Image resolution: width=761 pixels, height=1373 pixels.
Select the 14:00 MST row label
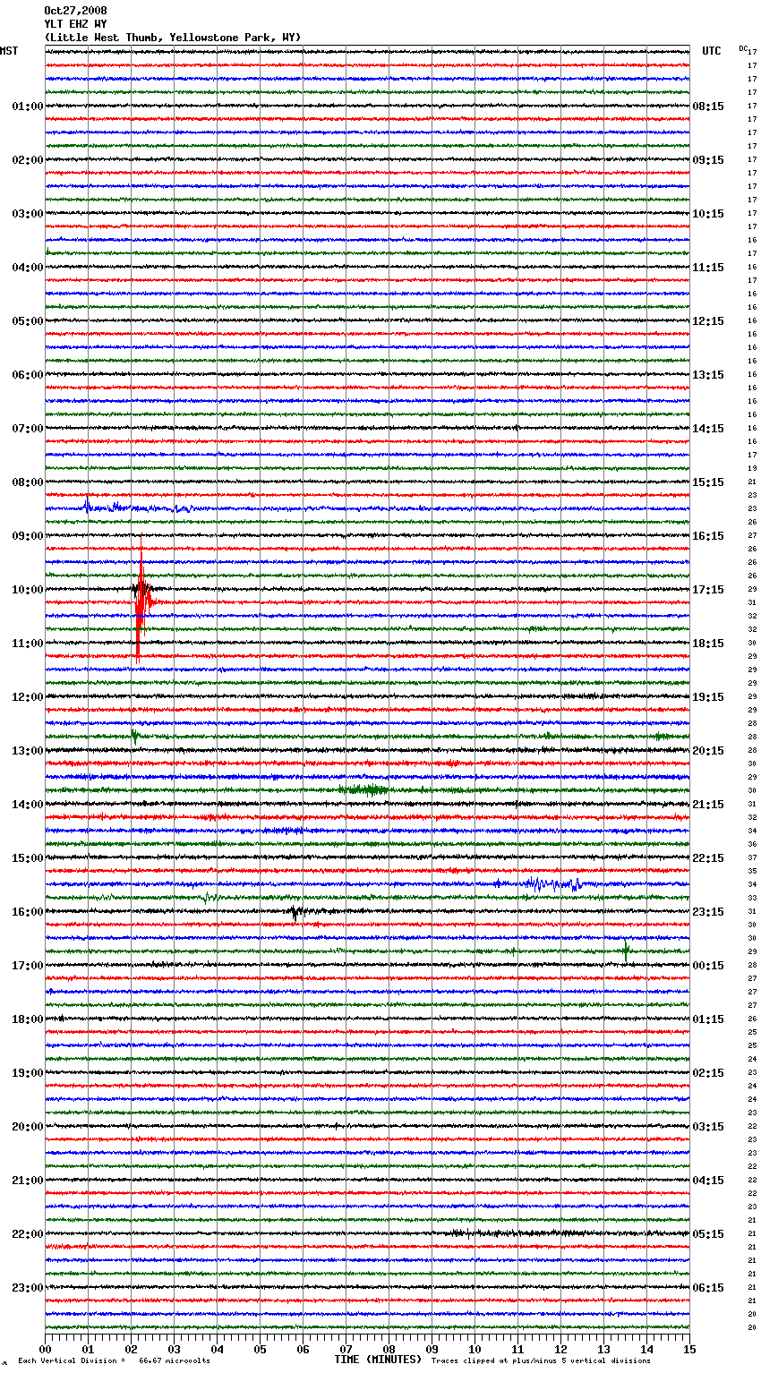click(x=28, y=805)
